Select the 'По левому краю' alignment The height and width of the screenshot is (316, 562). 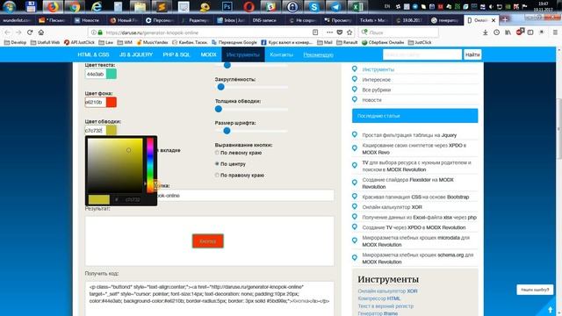coord(217,153)
